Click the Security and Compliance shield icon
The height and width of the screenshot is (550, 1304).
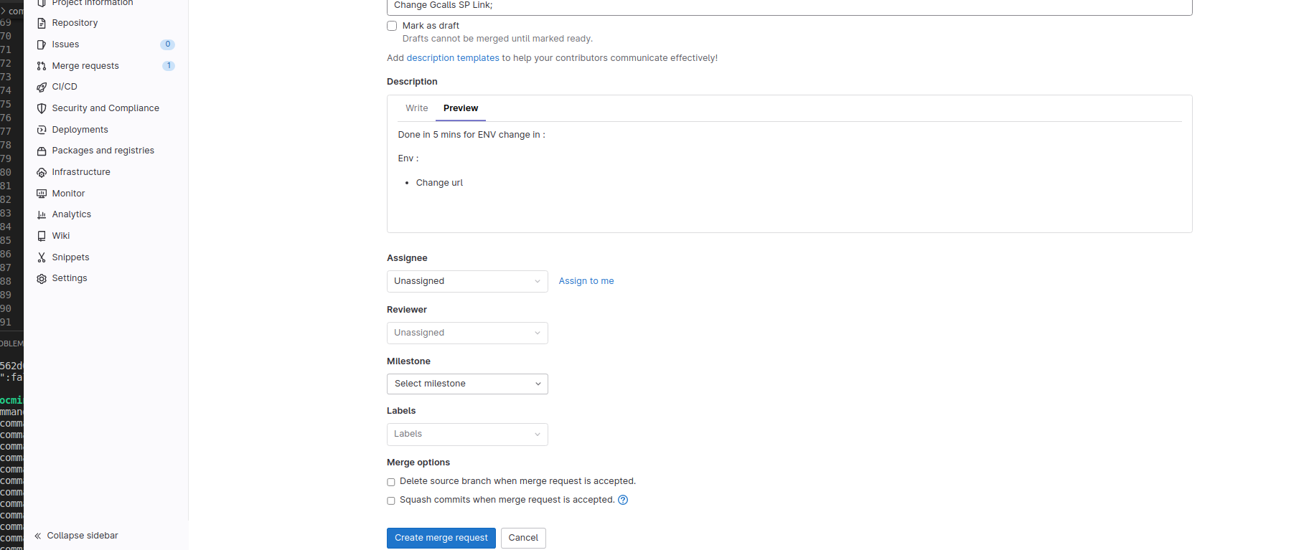tap(42, 108)
